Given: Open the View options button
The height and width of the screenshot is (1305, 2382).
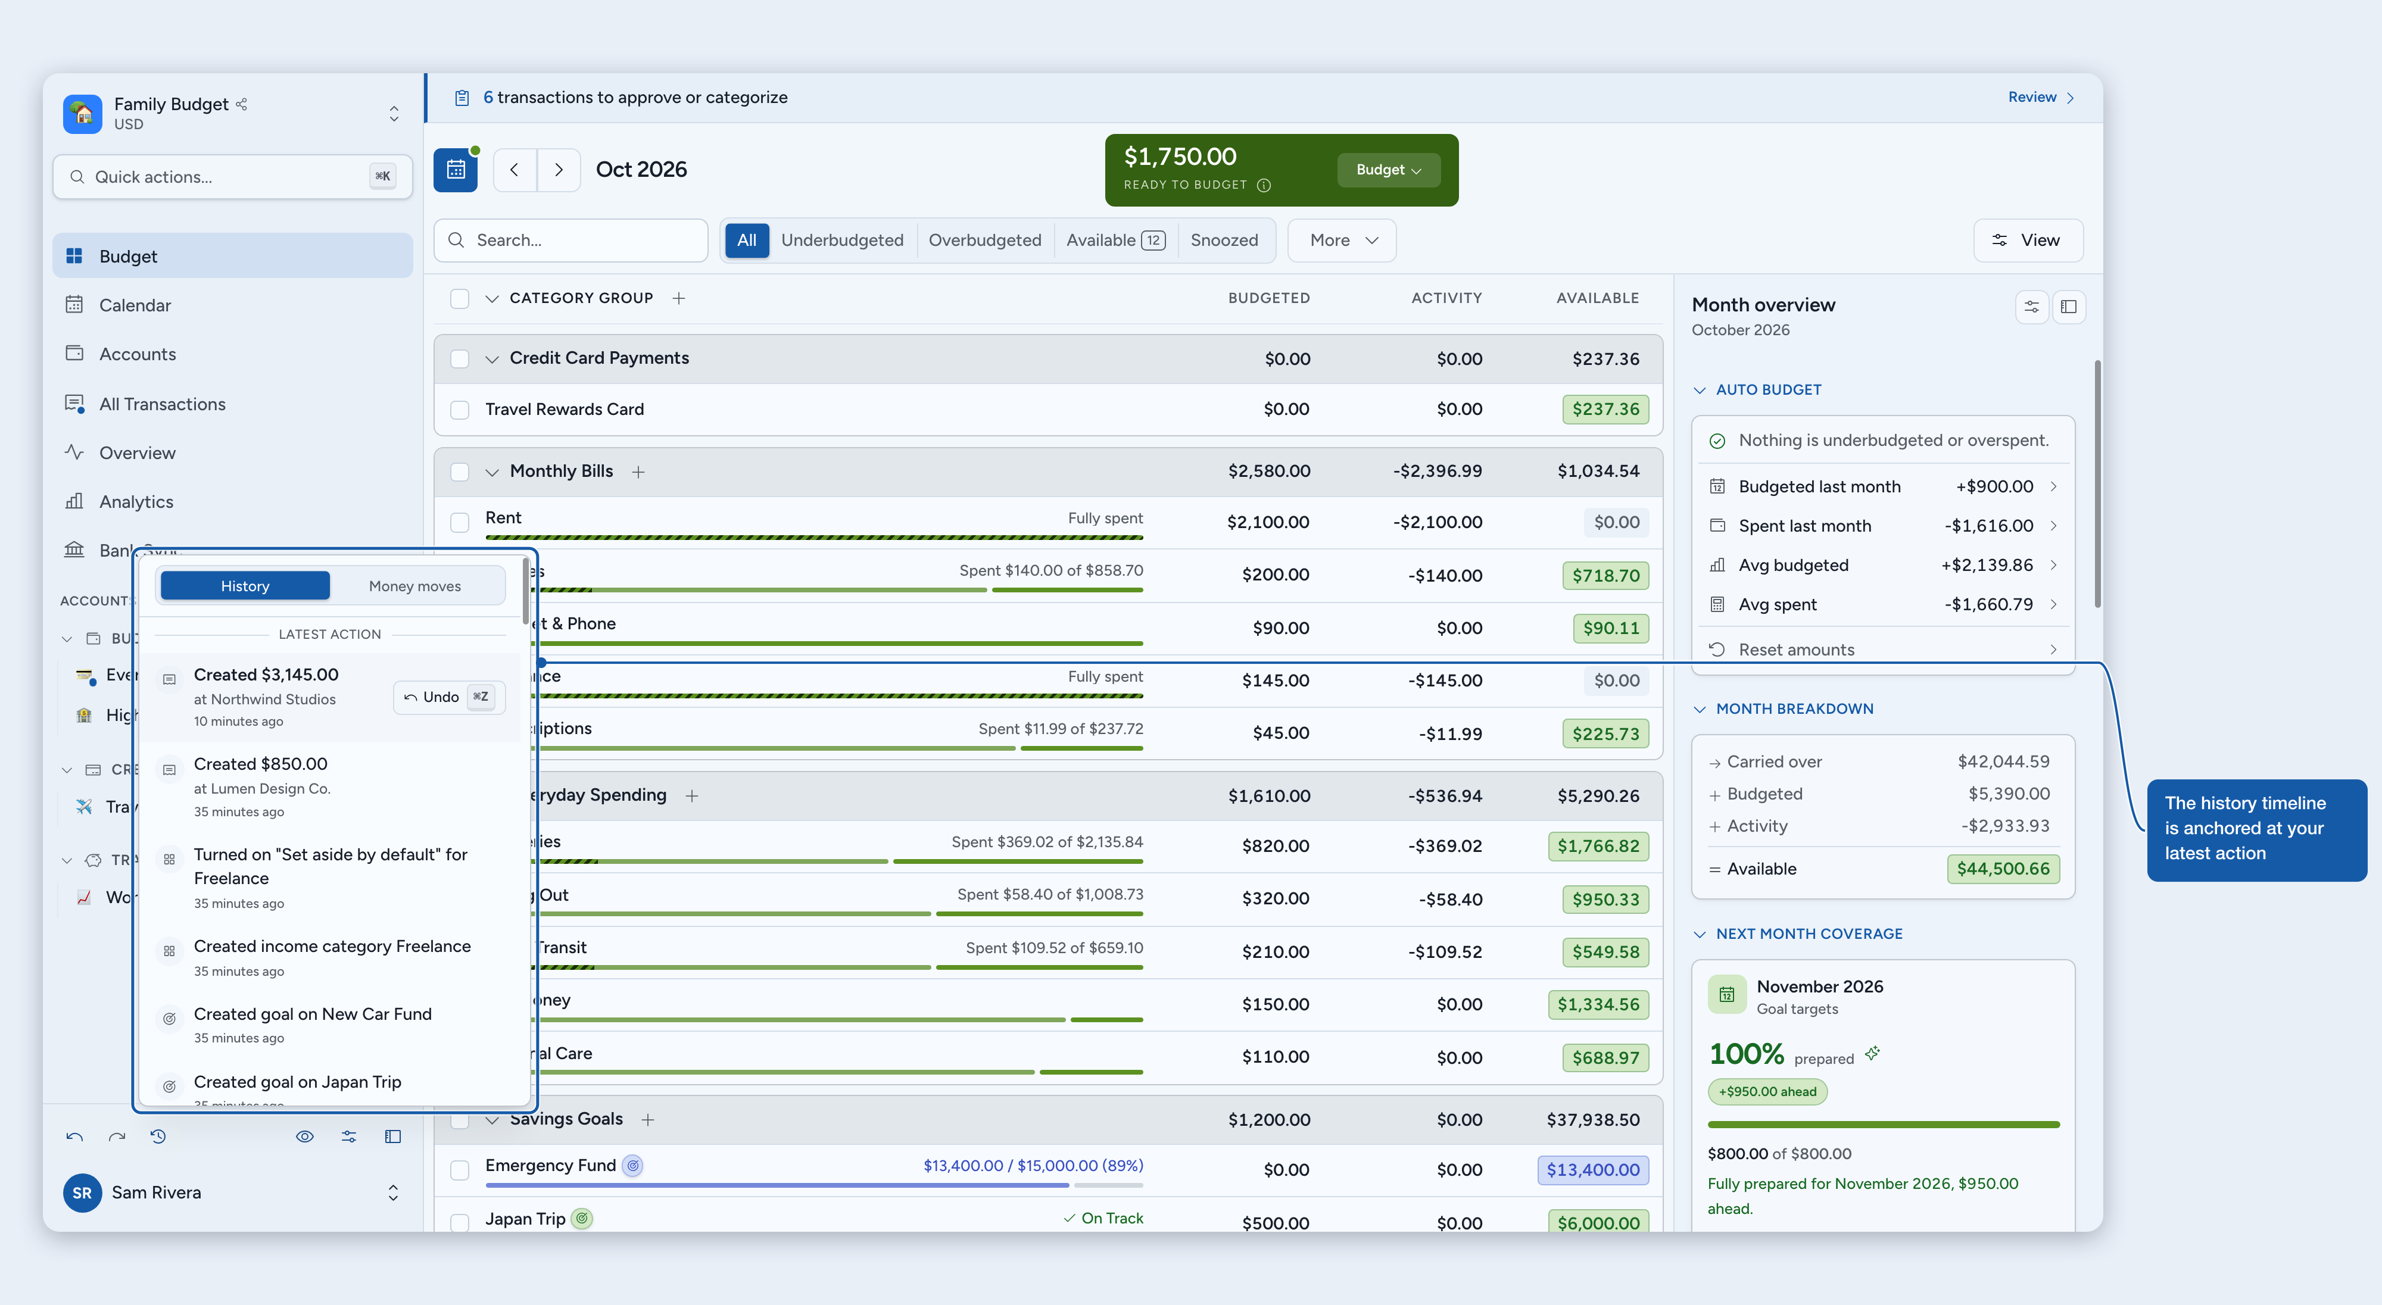Looking at the screenshot, I should click(x=2028, y=241).
